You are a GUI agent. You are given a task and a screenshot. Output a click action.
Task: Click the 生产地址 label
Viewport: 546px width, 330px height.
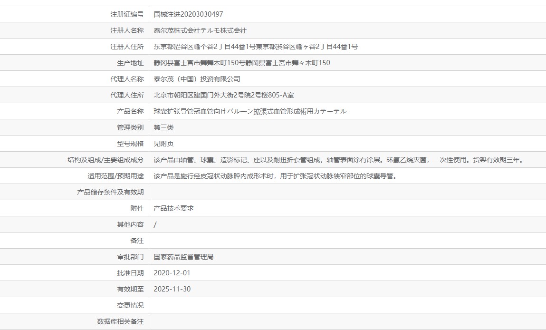pyautogui.click(x=130, y=63)
